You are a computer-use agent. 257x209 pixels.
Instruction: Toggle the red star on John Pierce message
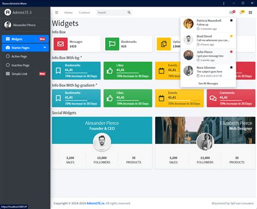(x=231, y=52)
